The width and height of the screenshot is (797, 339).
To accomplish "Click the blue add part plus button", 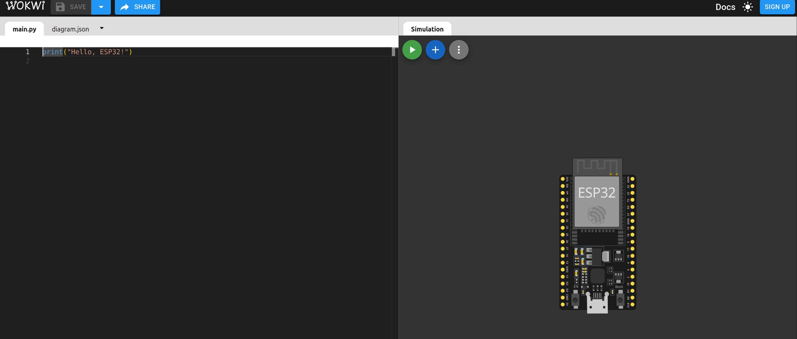I will 435,50.
